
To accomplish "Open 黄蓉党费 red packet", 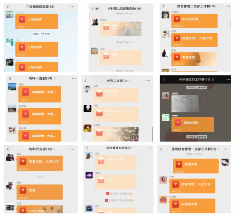I will pyautogui.click(x=195, y=166).
